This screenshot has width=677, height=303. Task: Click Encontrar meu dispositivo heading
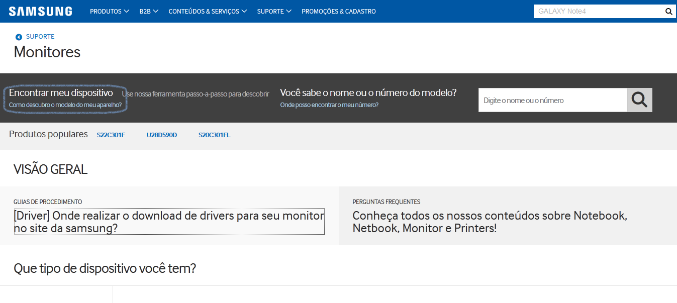click(x=61, y=93)
